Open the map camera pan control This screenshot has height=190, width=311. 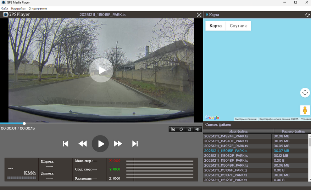[x=305, y=93]
